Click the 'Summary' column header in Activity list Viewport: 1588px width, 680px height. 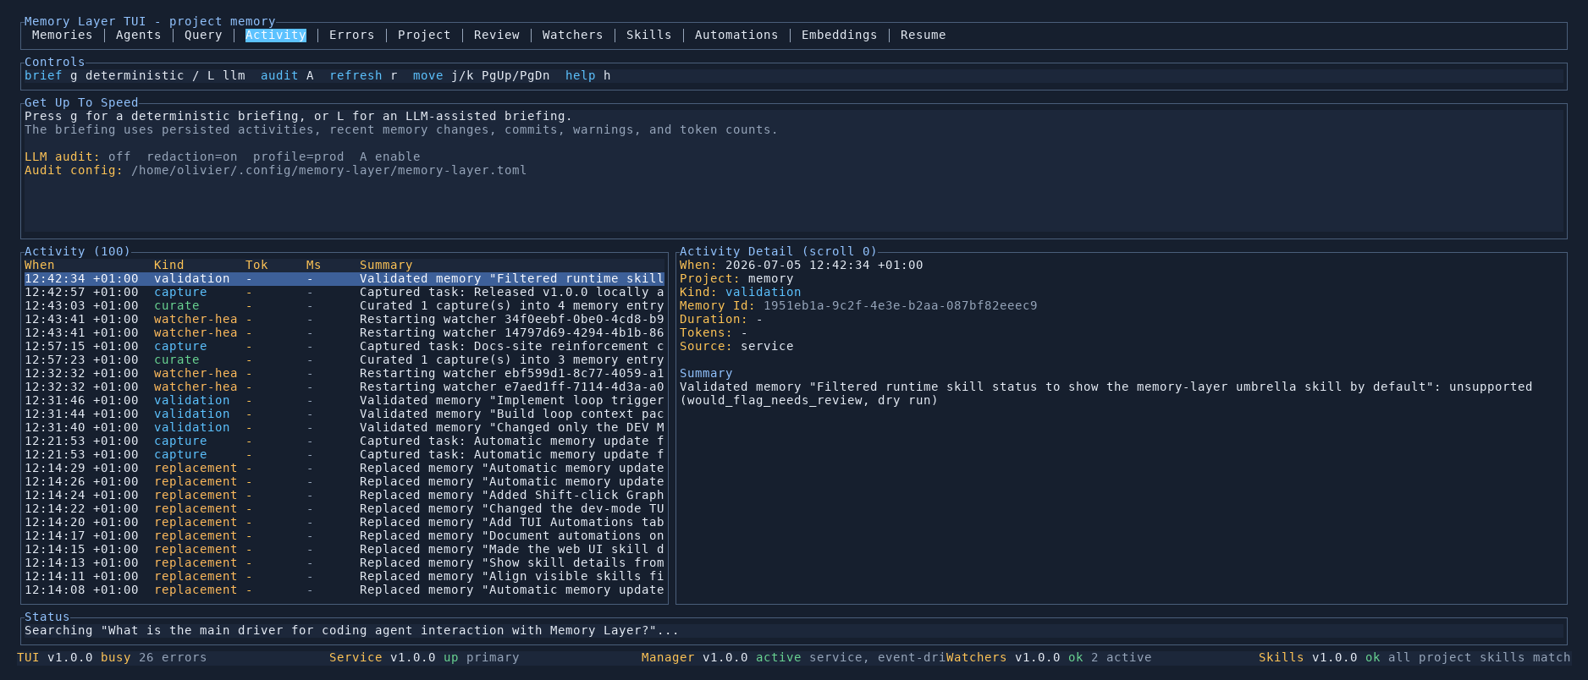(x=386, y=265)
